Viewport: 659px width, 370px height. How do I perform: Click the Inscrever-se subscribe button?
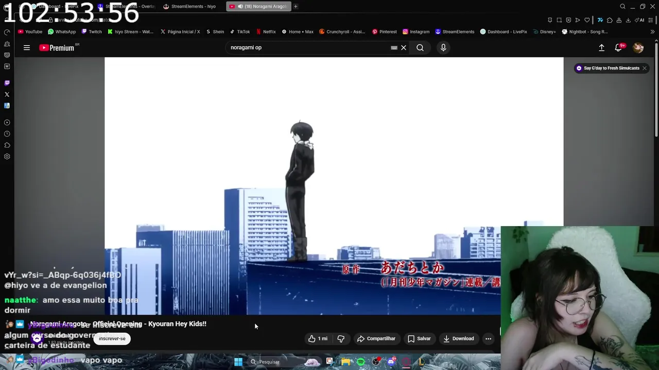pyautogui.click(x=112, y=339)
